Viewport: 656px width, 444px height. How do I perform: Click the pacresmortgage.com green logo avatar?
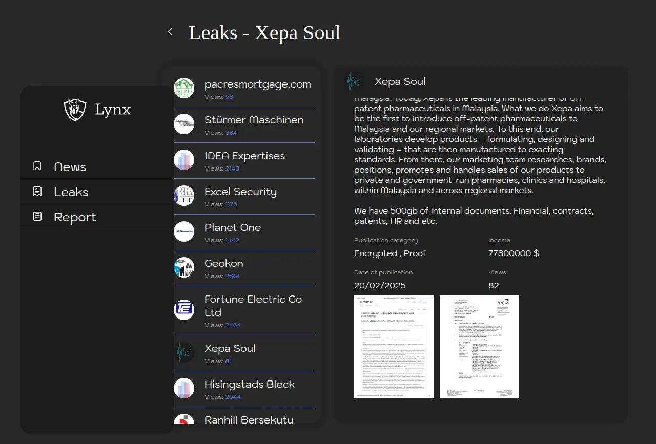[x=184, y=88]
